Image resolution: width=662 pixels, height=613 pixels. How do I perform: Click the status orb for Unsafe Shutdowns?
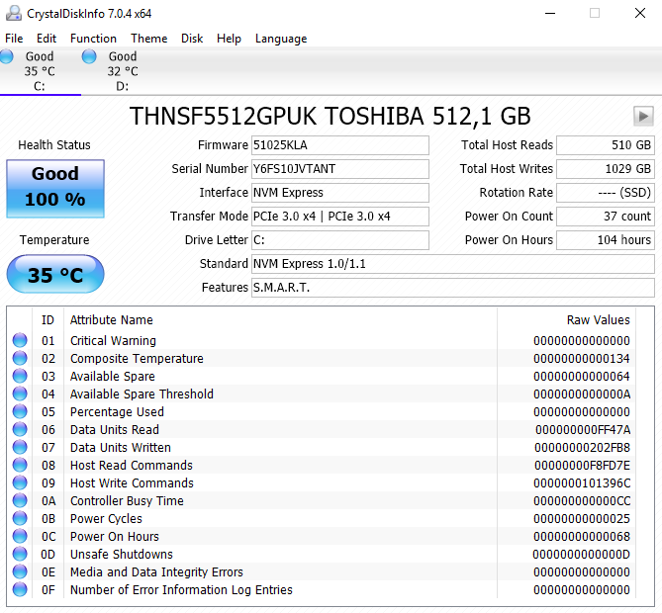(20, 554)
